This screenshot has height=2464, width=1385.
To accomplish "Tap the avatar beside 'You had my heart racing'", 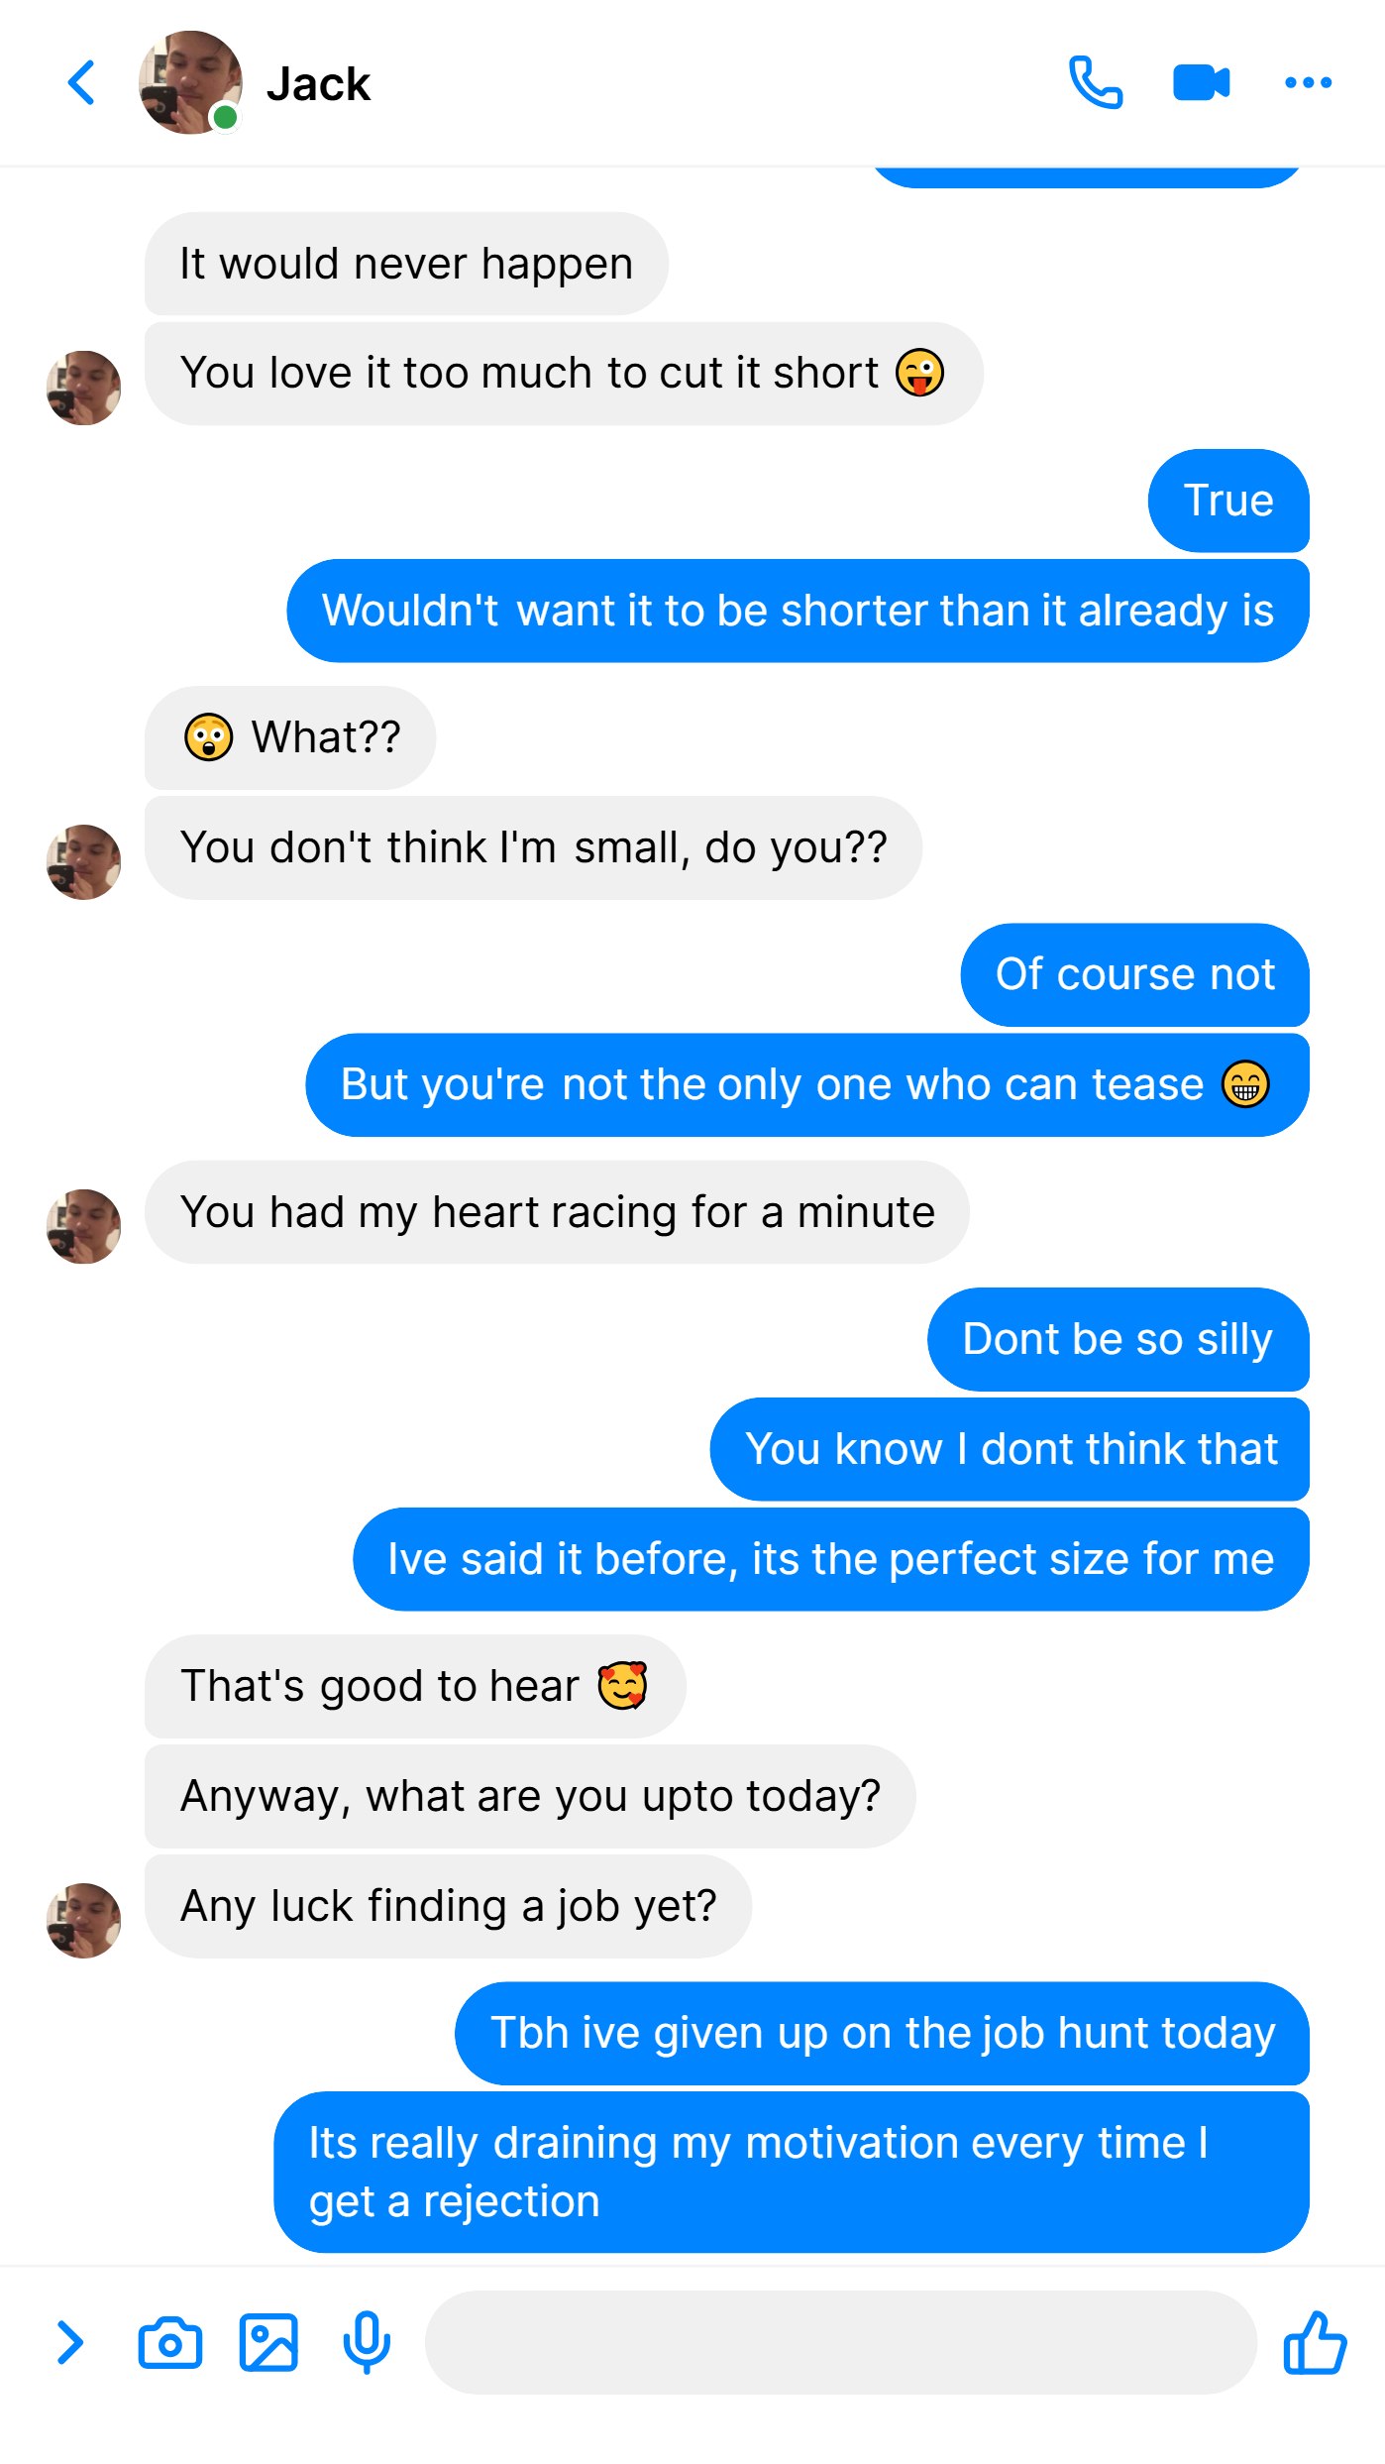I will (x=84, y=1226).
